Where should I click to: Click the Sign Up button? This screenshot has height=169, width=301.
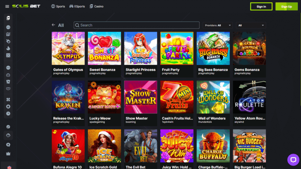[x=286, y=7]
